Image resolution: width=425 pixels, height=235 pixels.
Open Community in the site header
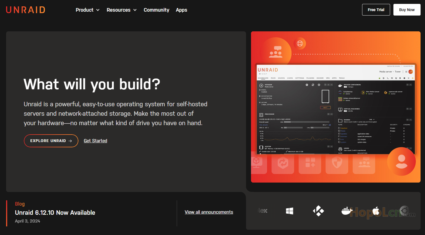coord(157,10)
